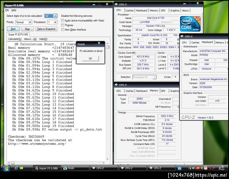Screen dimensions: 229x179
Task: Tick the Themes checkbox
Action: coord(63,25)
